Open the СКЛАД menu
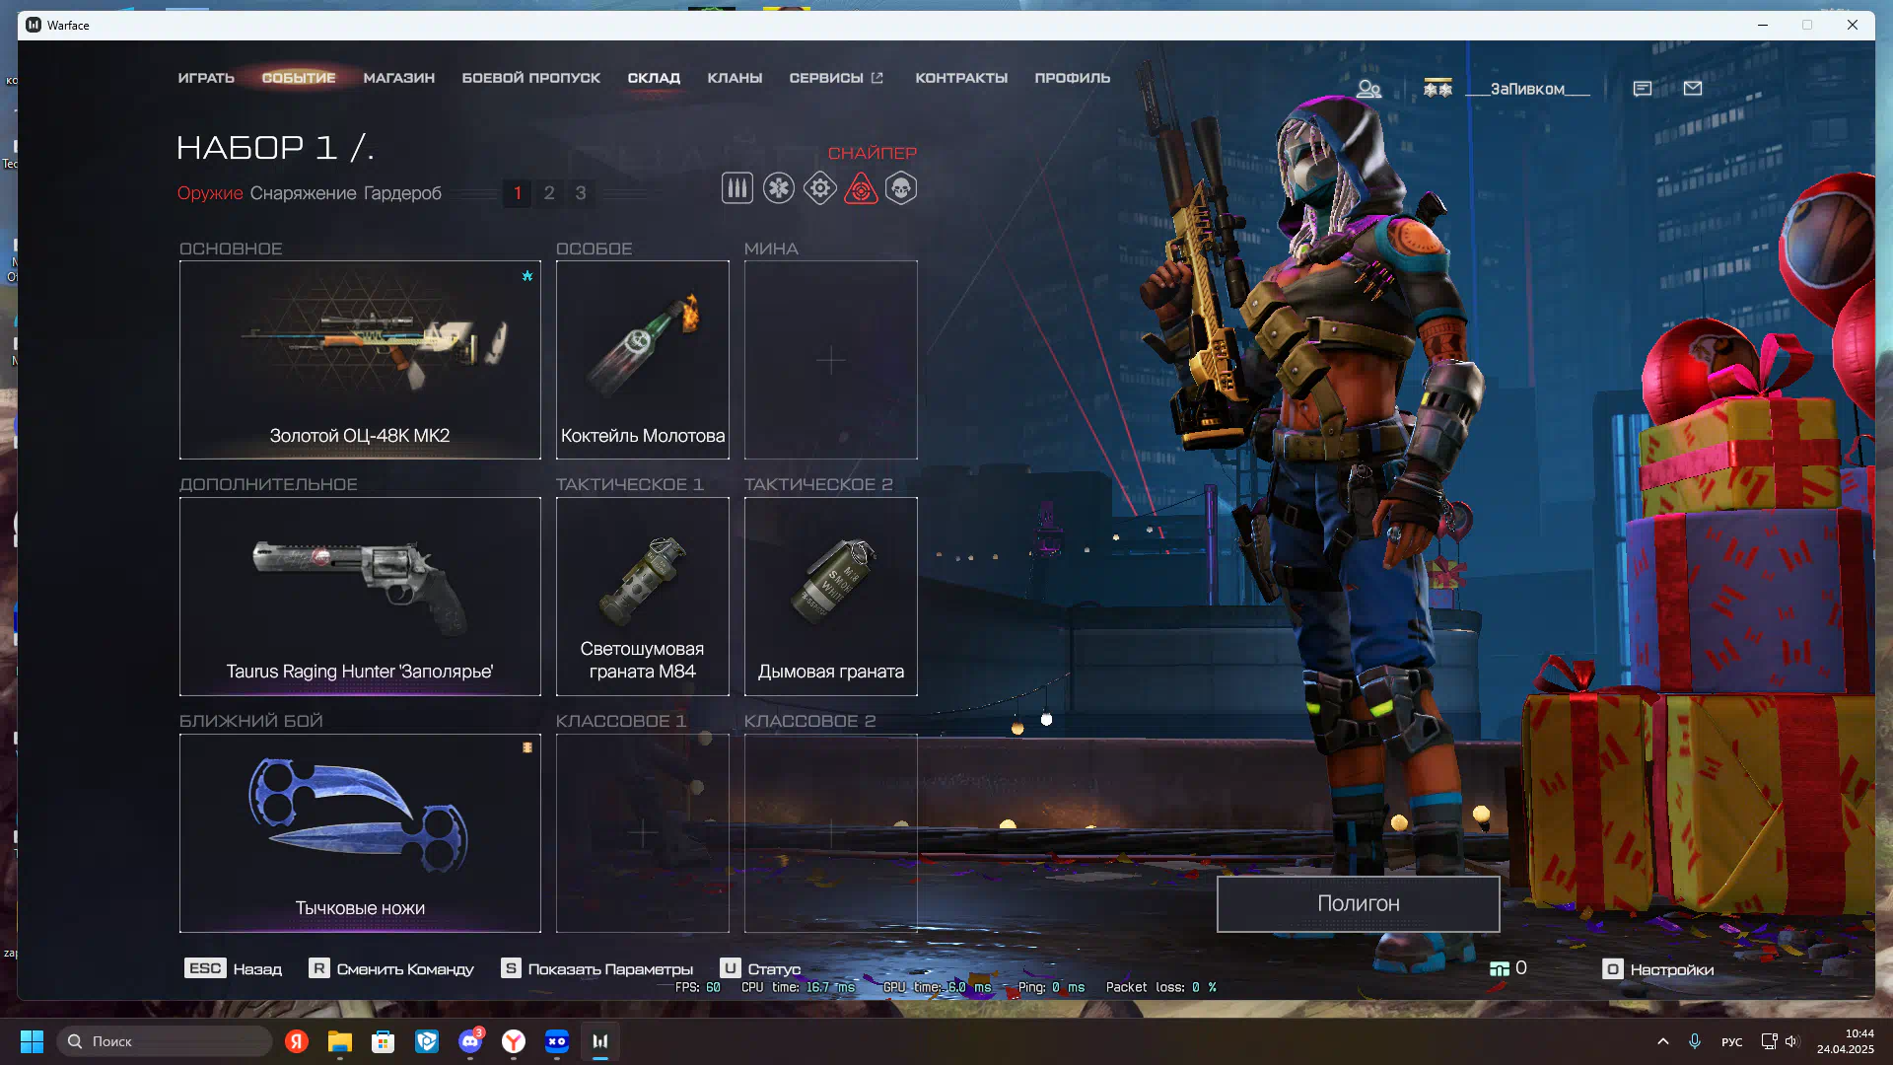Viewport: 1893px width, 1065px height. tap(654, 78)
